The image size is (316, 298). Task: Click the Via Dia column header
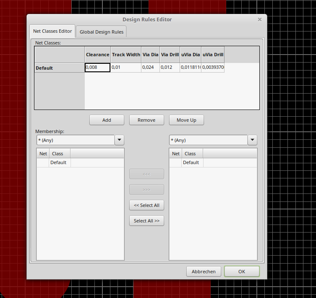pos(150,55)
